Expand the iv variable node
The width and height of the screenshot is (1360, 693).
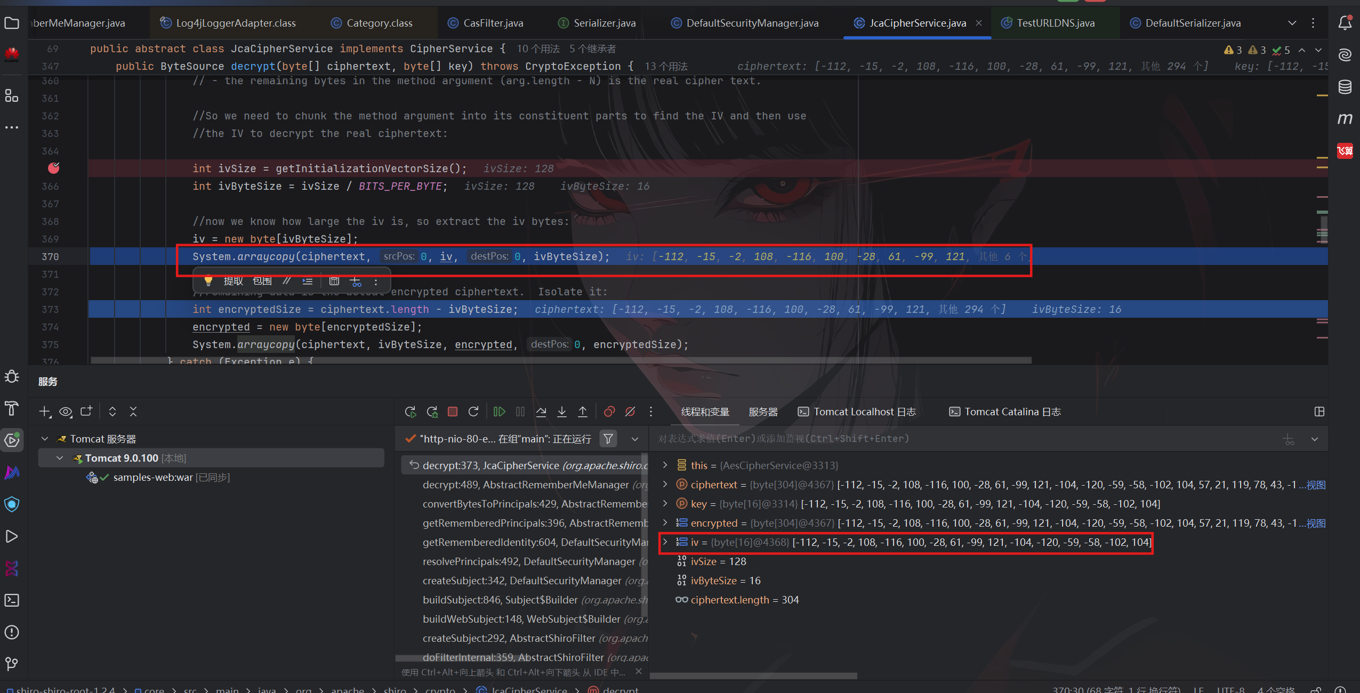[x=665, y=542]
